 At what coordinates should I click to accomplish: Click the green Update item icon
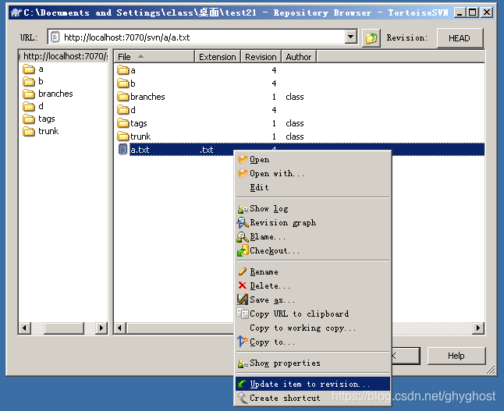pyautogui.click(x=243, y=384)
